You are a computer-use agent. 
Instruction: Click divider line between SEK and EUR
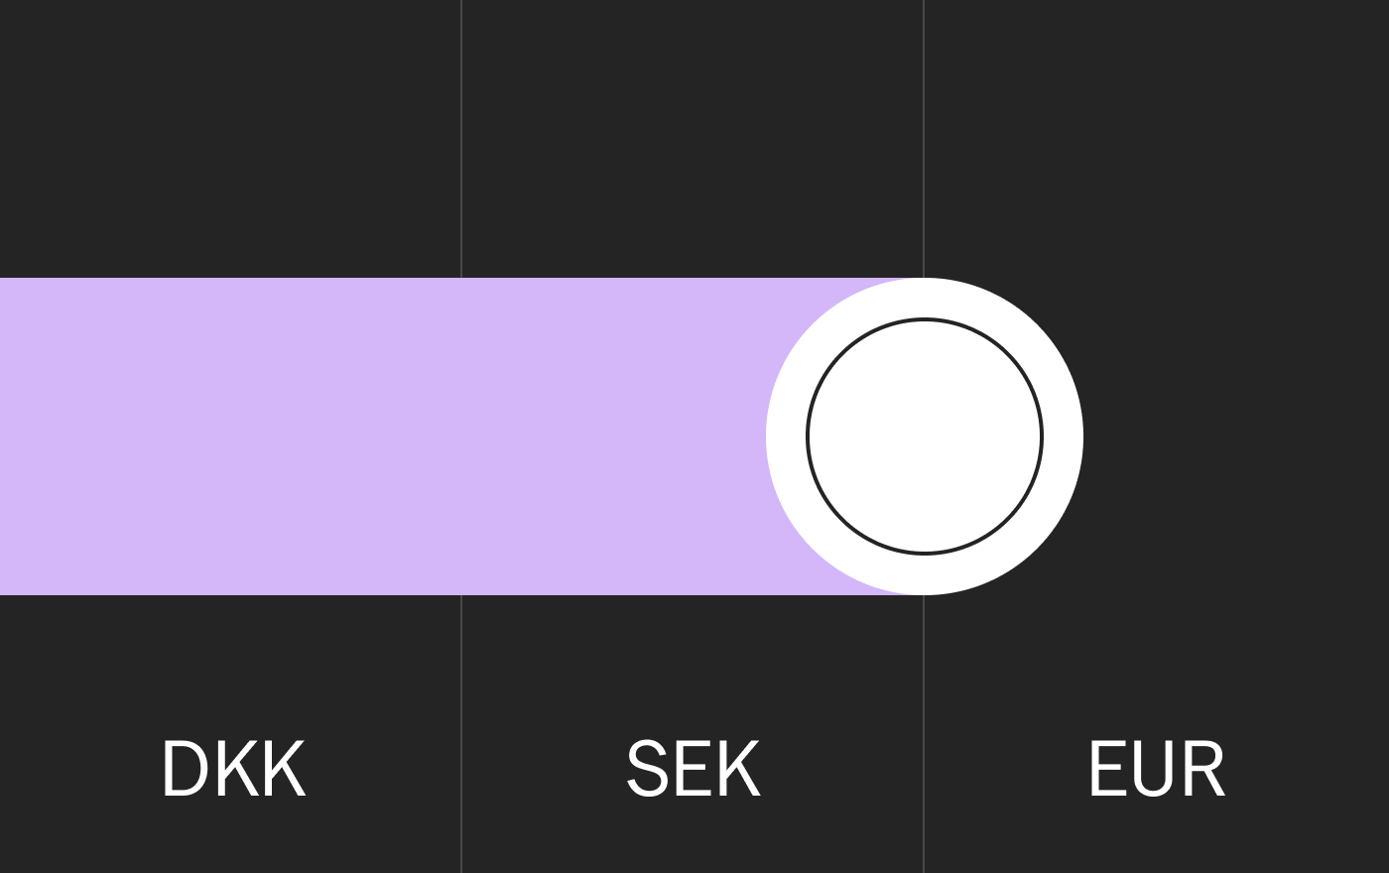924,139
